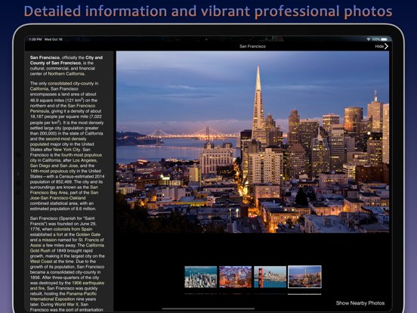Open the San Francisco Peninsula link
This screenshot has height=313, width=417.
63,108
